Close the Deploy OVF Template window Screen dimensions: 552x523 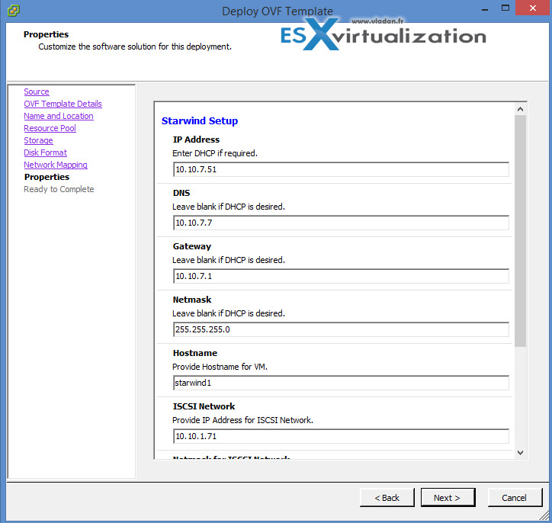coord(533,8)
